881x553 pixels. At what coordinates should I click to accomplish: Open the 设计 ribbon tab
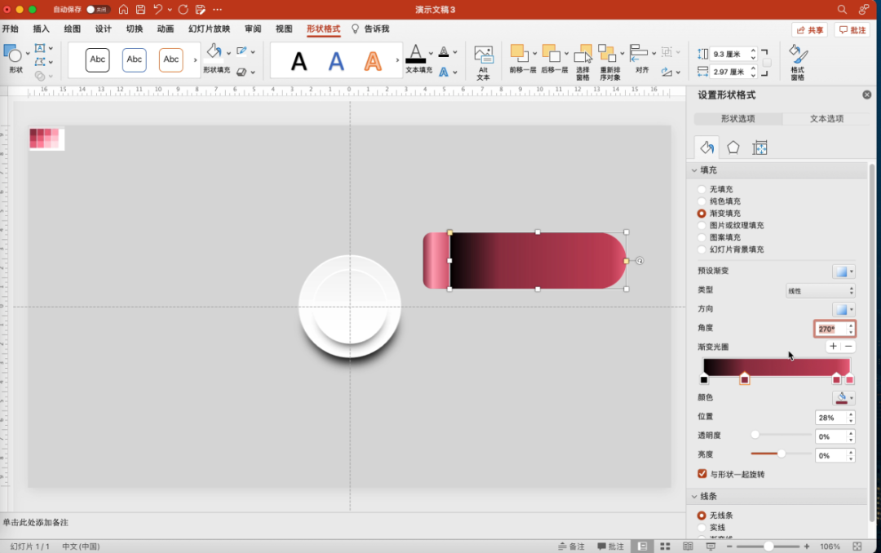(x=104, y=29)
